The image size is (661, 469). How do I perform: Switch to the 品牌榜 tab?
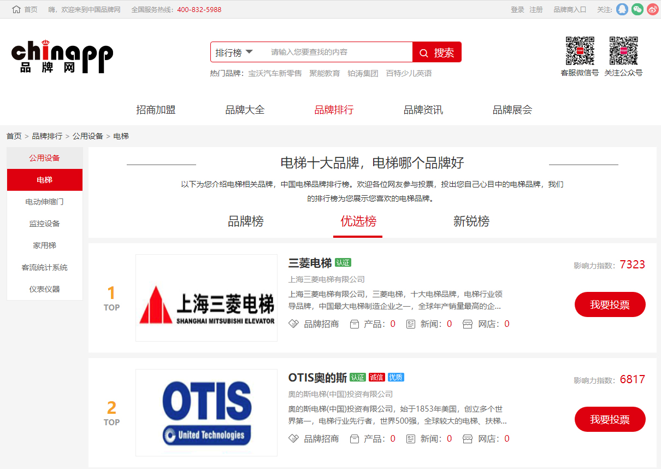pyautogui.click(x=245, y=221)
